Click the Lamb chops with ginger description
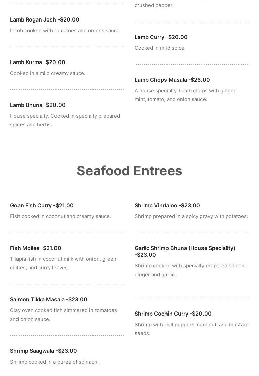259x376 pixels. (x=186, y=95)
